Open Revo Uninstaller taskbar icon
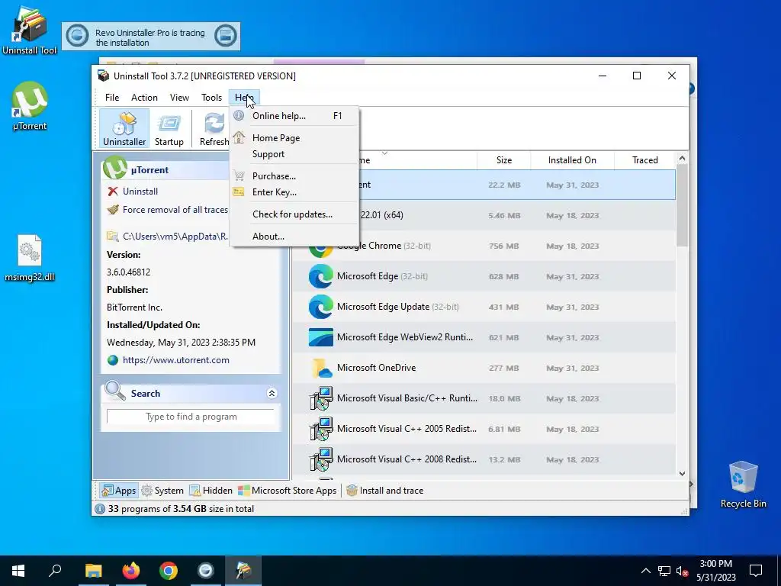 (206, 571)
